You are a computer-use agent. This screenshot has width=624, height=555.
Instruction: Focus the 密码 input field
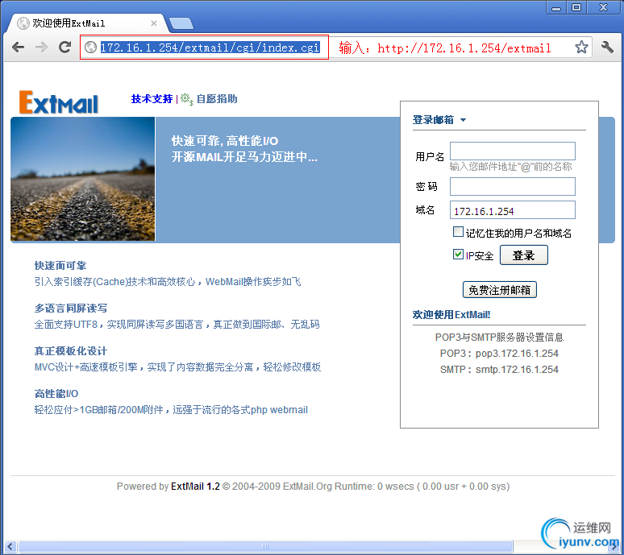click(512, 186)
